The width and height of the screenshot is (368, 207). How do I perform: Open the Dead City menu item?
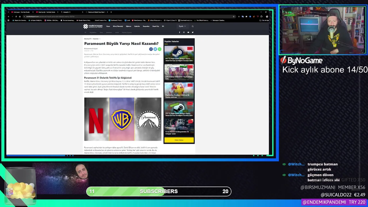tap(156, 26)
